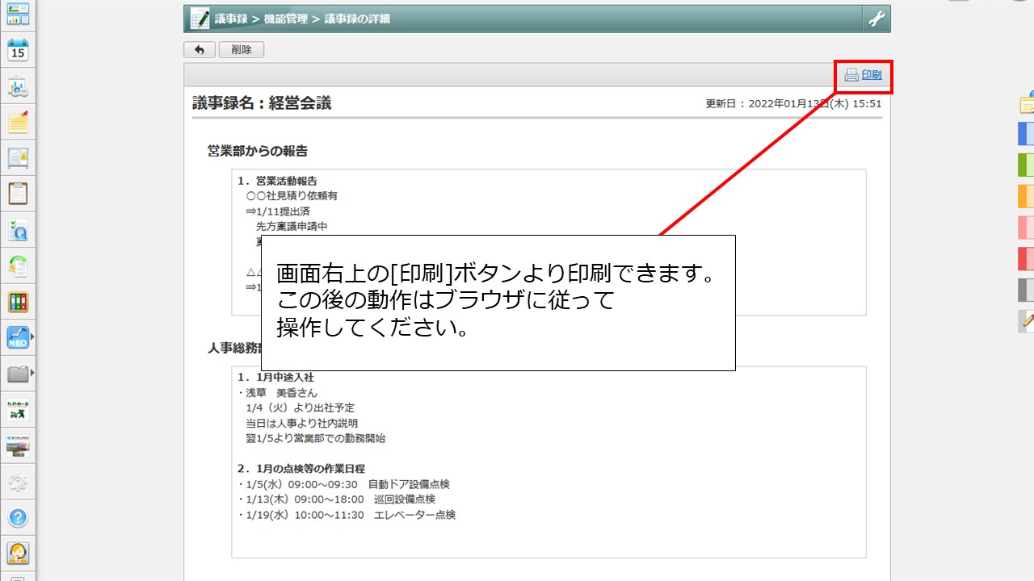The image size is (1034, 581).
Task: Open the portal dashboard icon at sidebar top
Action: 18,14
